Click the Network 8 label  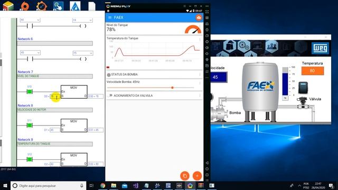(x=25, y=106)
